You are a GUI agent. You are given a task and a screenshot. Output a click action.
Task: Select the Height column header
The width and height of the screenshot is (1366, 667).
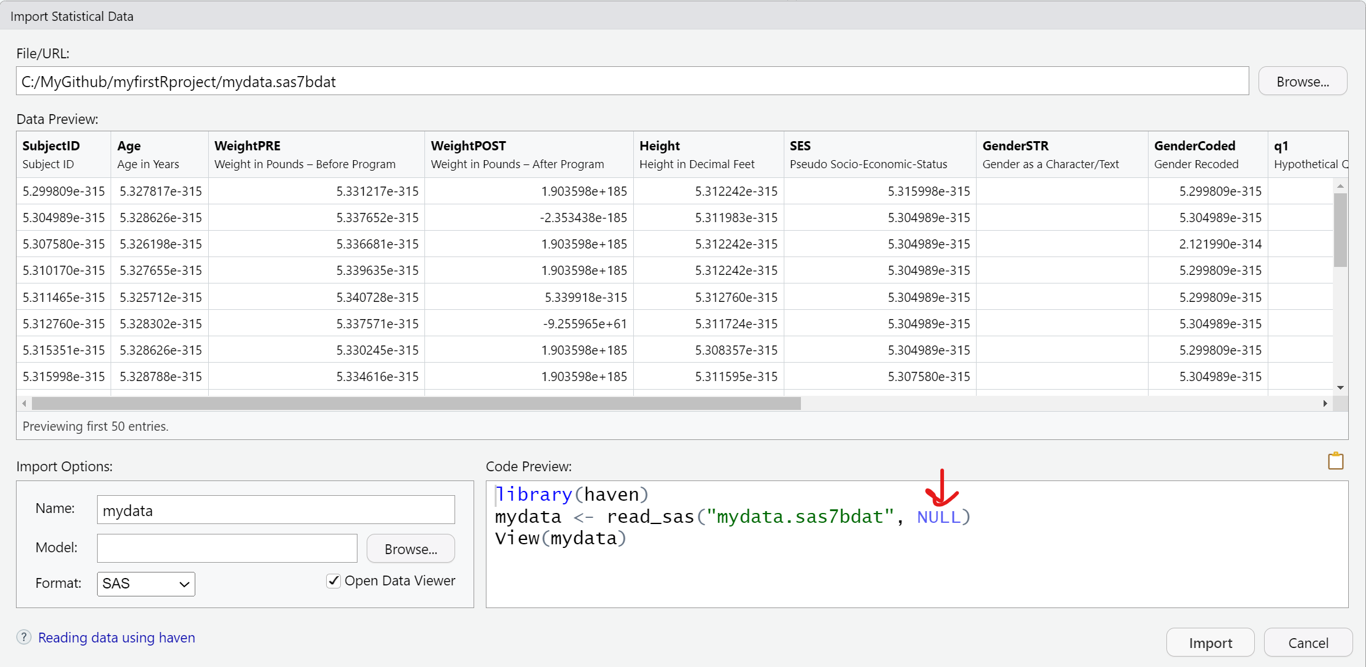pyautogui.click(x=709, y=155)
